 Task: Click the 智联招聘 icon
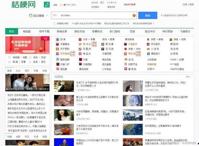tap(58, 59)
